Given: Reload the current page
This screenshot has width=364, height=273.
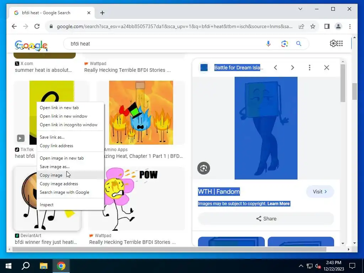Looking at the screenshot, I should tap(37, 26).
